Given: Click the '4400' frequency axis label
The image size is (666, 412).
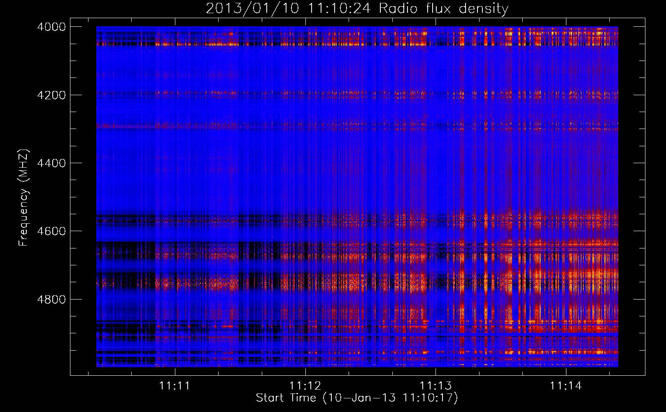Looking at the screenshot, I should coord(51,163).
